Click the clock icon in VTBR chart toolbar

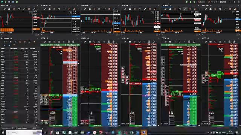(x=54, y=9)
